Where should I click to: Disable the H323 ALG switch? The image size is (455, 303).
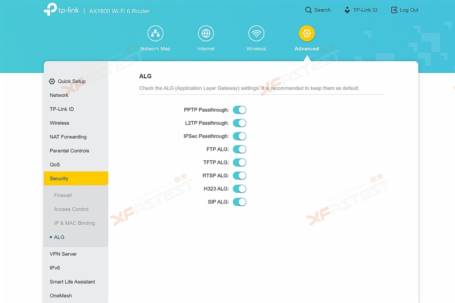(239, 189)
